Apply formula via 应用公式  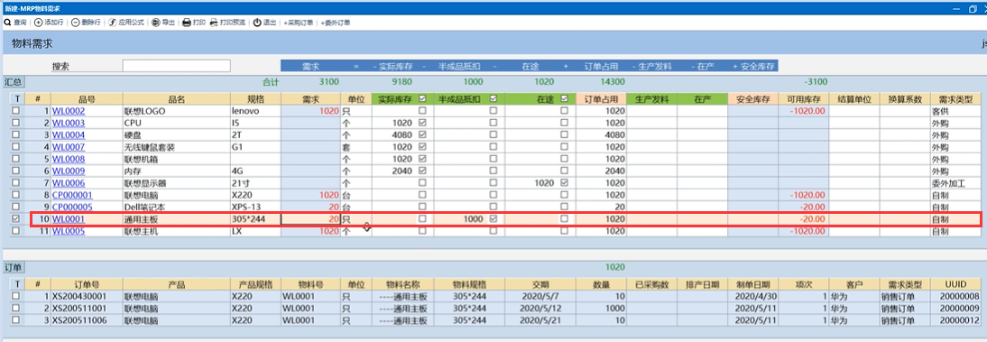(126, 23)
